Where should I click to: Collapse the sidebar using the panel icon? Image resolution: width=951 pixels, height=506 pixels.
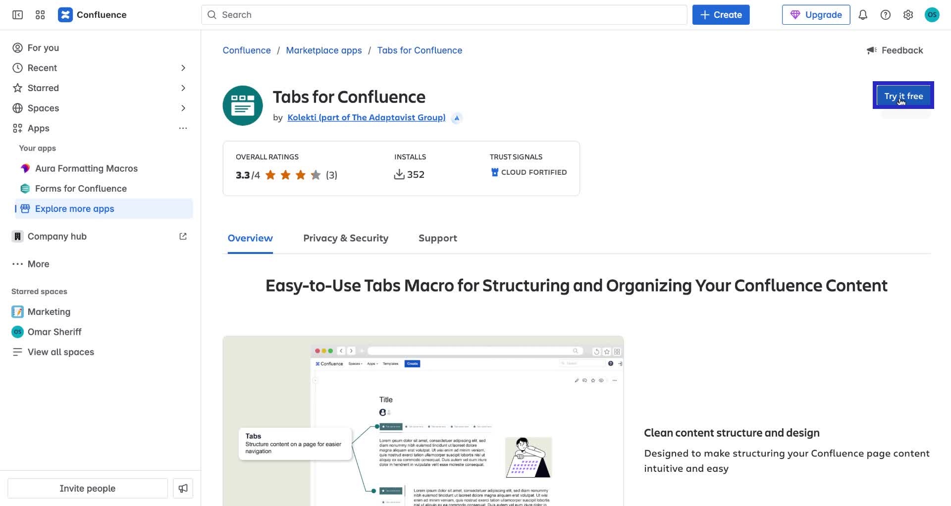tap(17, 15)
